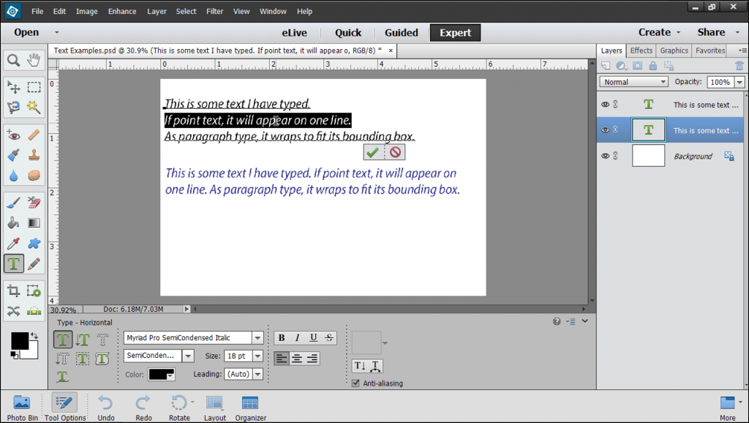Select the Pencil tool
This screenshot has height=423, width=749.
click(34, 263)
